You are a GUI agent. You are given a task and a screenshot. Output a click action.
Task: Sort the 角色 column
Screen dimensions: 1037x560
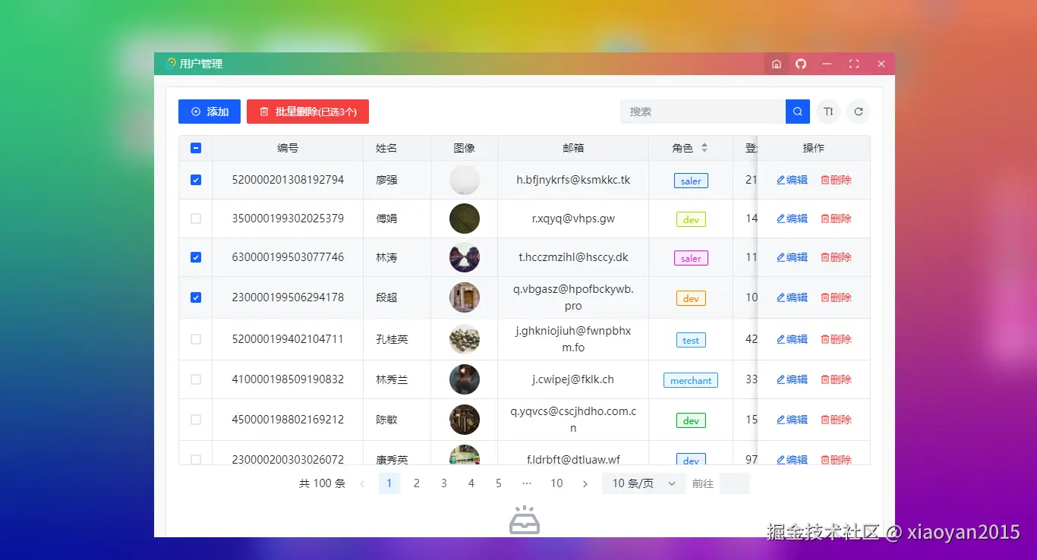(x=704, y=148)
